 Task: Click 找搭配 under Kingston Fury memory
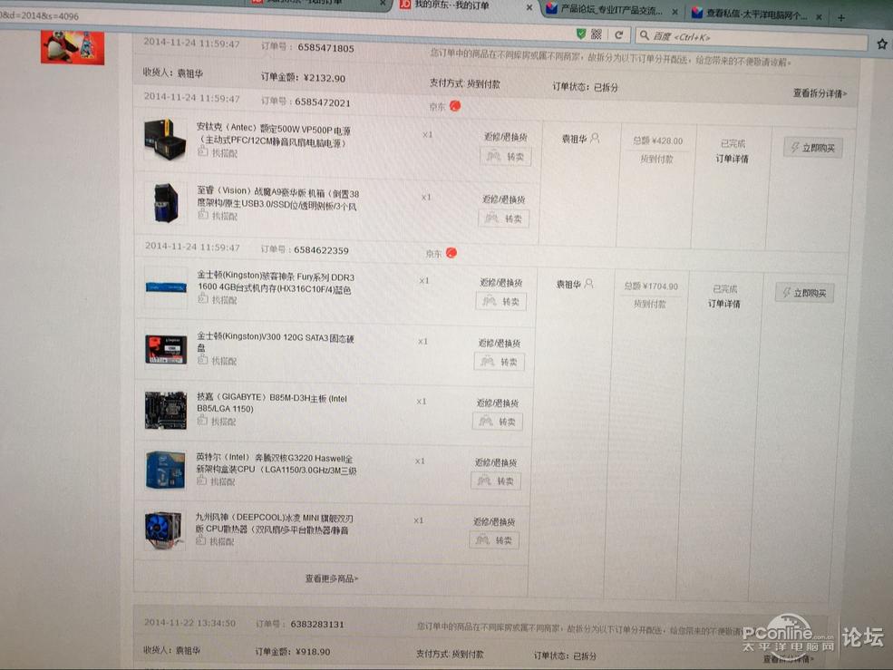point(218,300)
